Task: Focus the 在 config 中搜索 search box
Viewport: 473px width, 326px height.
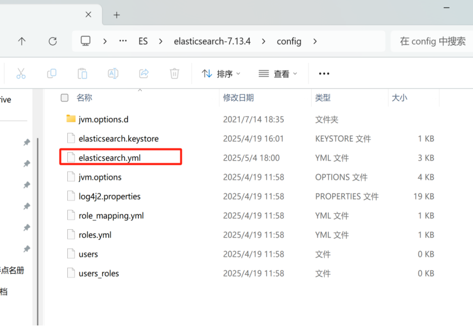Action: pos(432,41)
